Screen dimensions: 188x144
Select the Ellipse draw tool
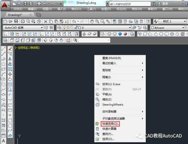tap(4, 95)
